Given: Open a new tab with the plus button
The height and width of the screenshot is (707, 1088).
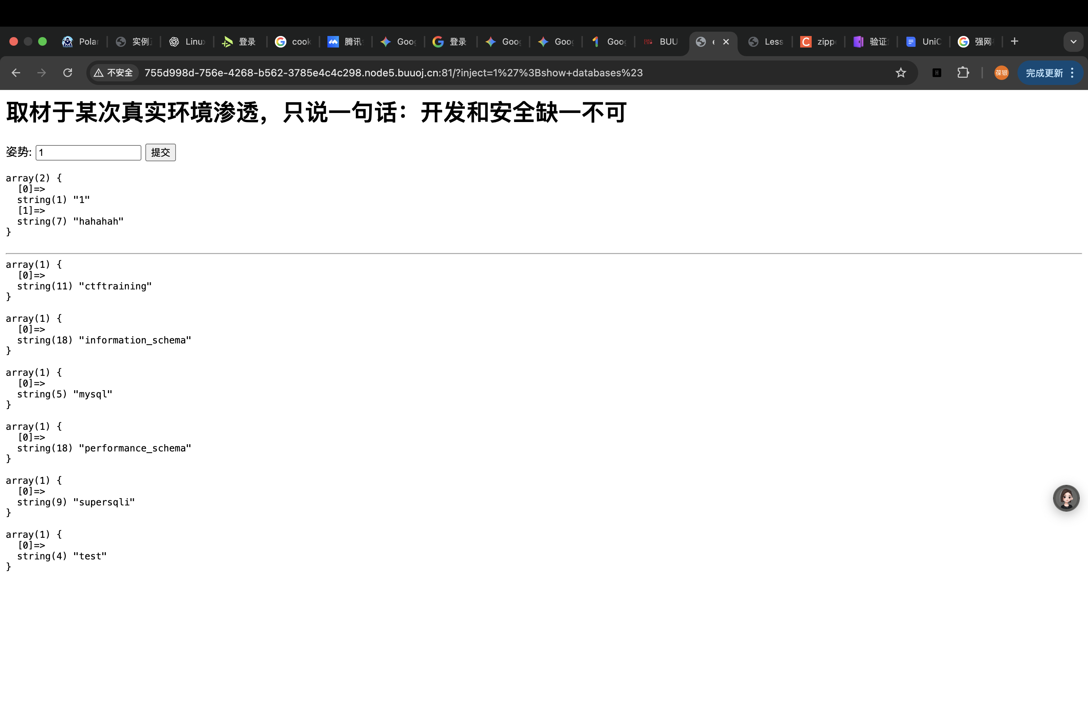Looking at the screenshot, I should [x=1014, y=42].
